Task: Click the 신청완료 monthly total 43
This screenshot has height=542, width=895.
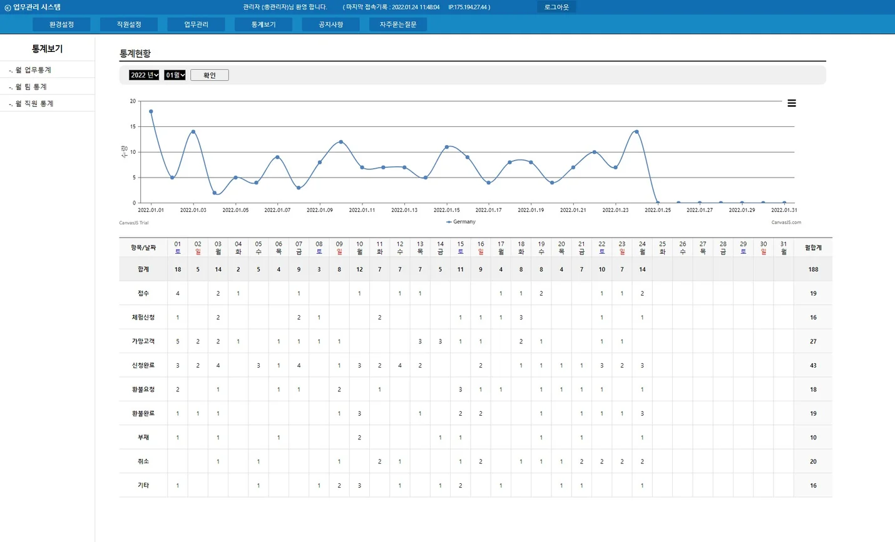Action: coord(813,366)
